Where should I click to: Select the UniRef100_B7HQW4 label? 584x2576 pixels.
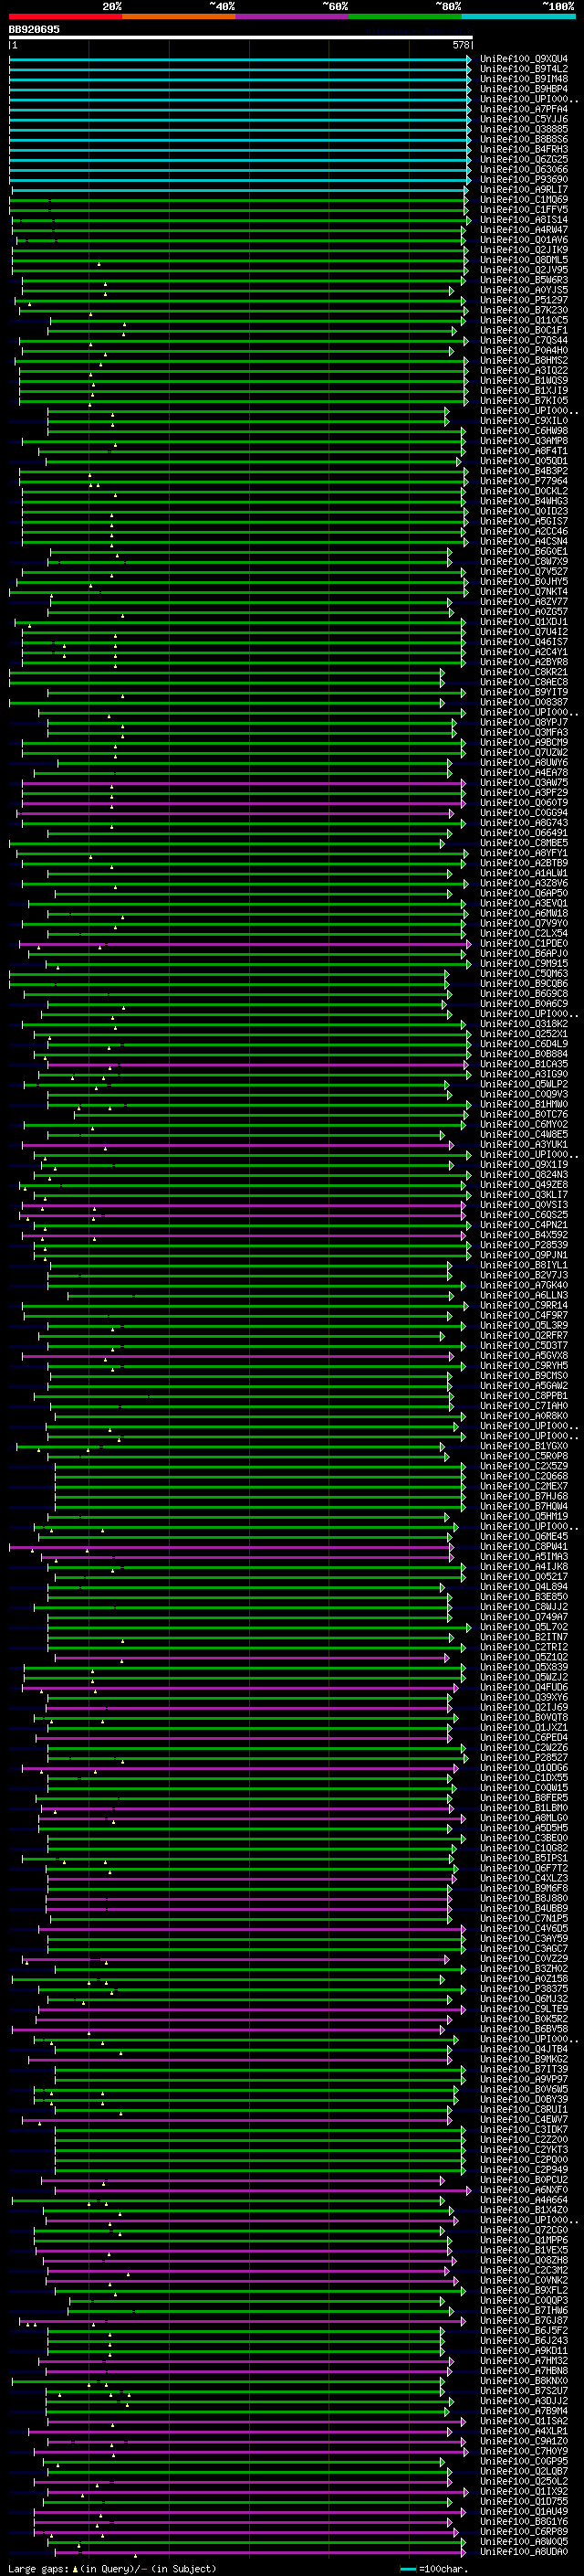click(523, 1505)
